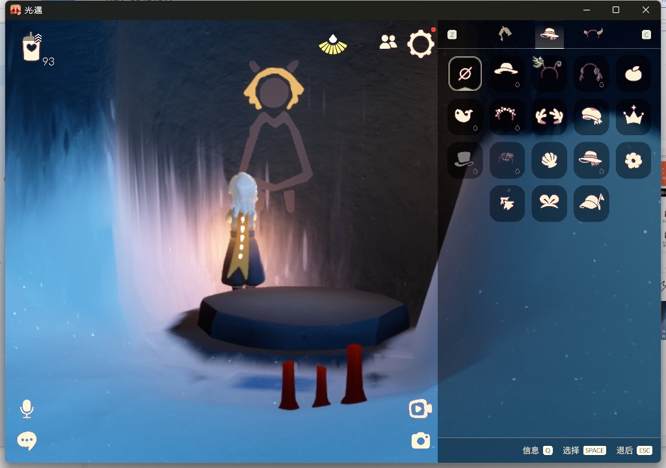Equip the flower crown headband

[x=507, y=117]
